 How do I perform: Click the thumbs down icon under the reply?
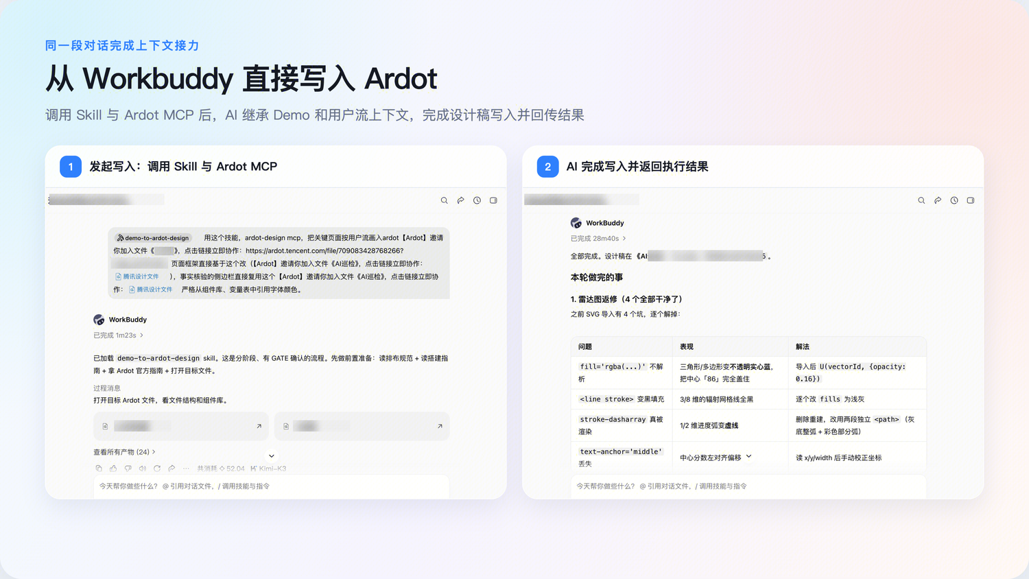(128, 469)
